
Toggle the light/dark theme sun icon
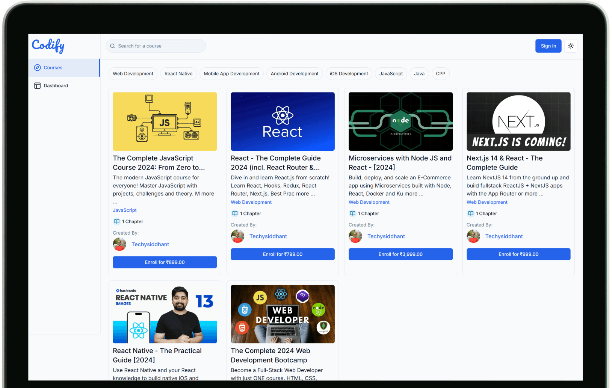571,46
